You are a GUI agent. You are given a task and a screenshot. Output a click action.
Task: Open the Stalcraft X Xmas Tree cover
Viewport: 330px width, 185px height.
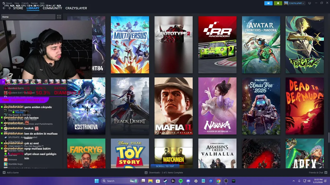261,106
